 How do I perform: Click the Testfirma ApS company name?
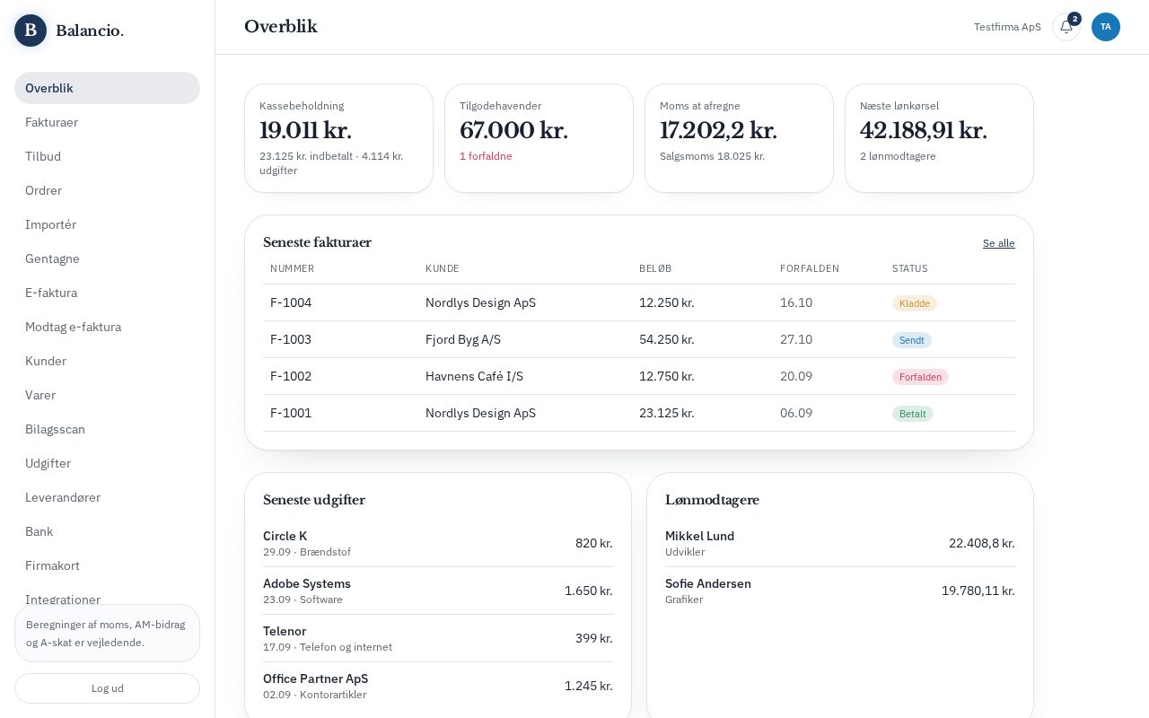click(x=1007, y=27)
